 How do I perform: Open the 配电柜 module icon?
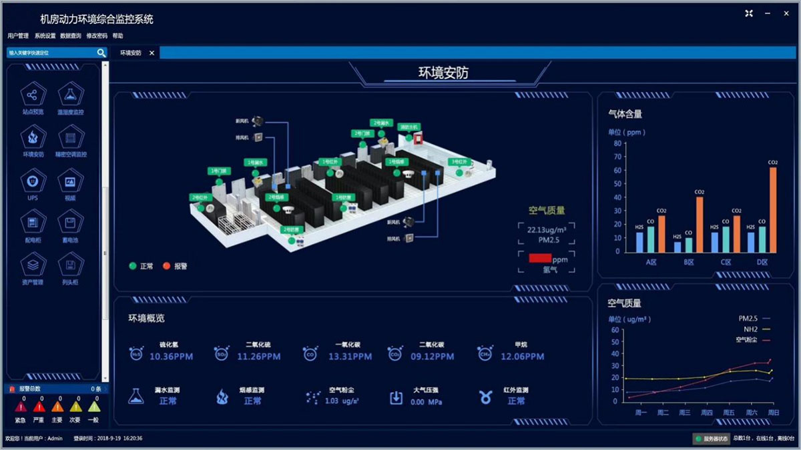33,223
